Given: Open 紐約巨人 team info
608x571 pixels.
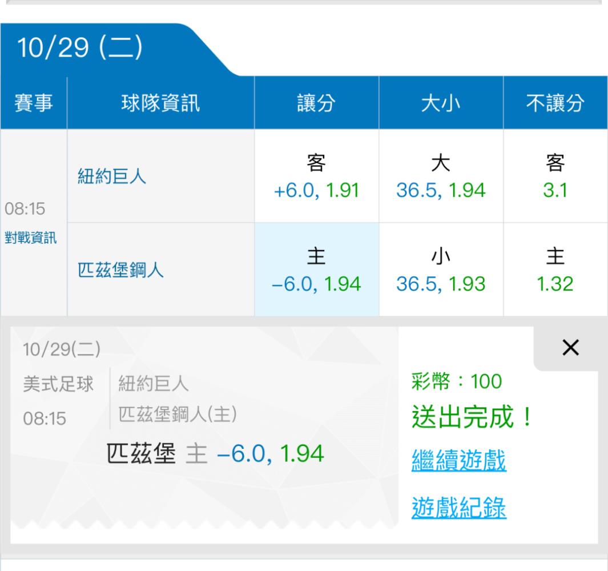Looking at the screenshot, I should tap(112, 176).
